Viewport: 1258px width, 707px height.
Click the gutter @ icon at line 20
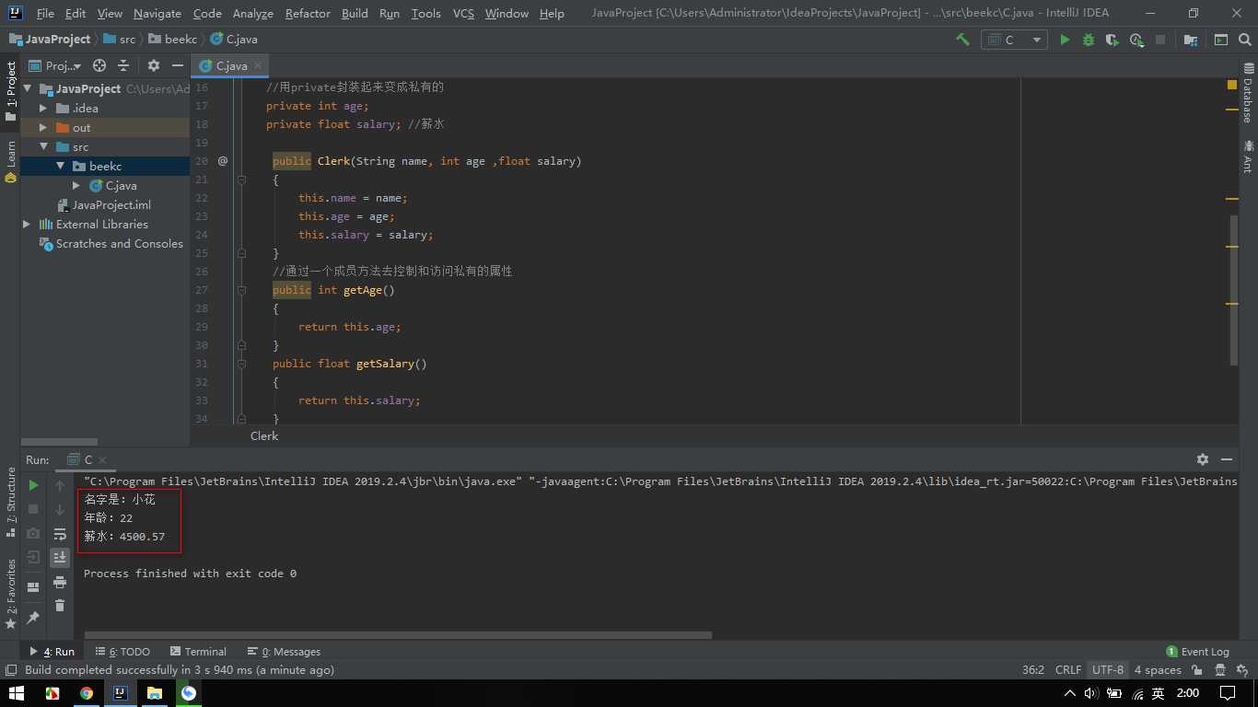(223, 161)
